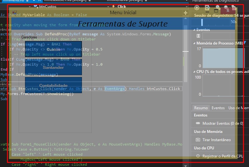Image resolution: width=249 pixels, height=167 pixels.
Task: Collapse the Memória de Processo graph
Action: [194, 43]
